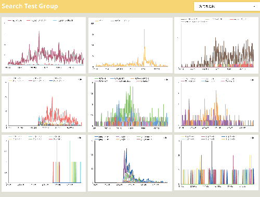Toggle lavender series legend in single-spike orange chart
The height and width of the screenshot is (197, 260).
(x=120, y=21)
